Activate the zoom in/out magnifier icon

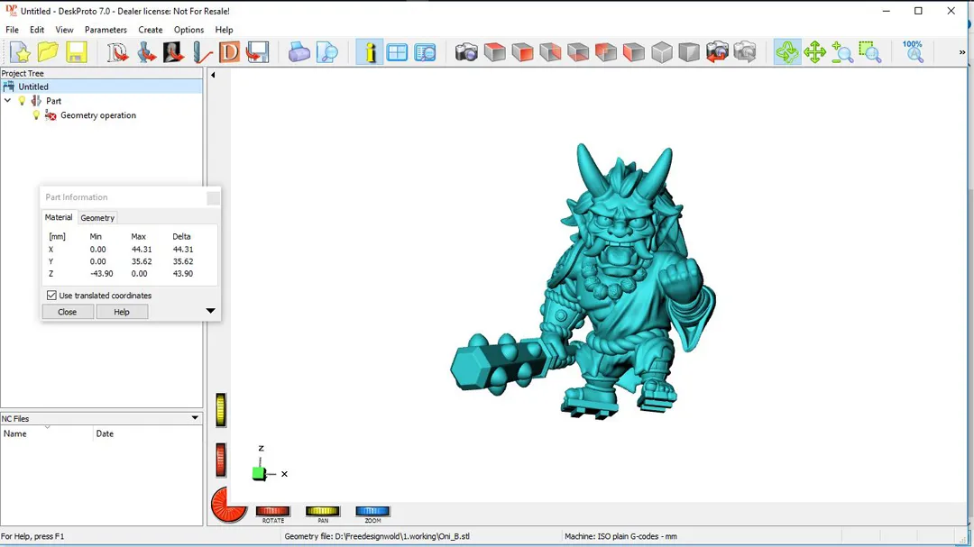[x=842, y=52]
